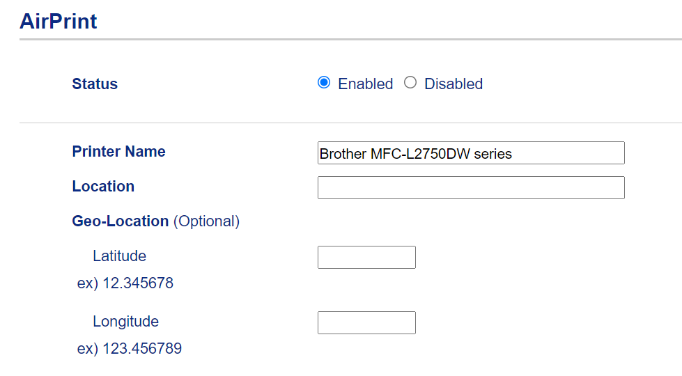Image resolution: width=682 pixels, height=376 pixels.
Task: Focus the empty Location text field
Action: coord(470,187)
